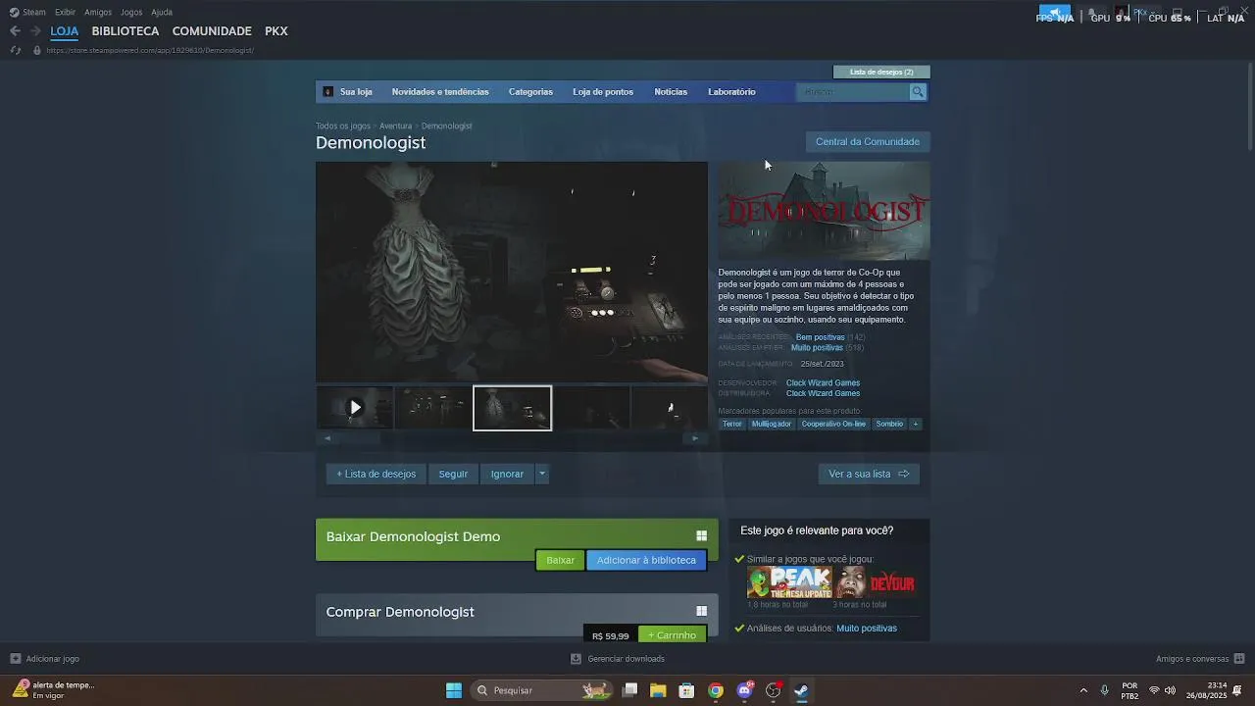The height and width of the screenshot is (706, 1255).
Task: Open File Explorer from the taskbar
Action: [x=658, y=690]
